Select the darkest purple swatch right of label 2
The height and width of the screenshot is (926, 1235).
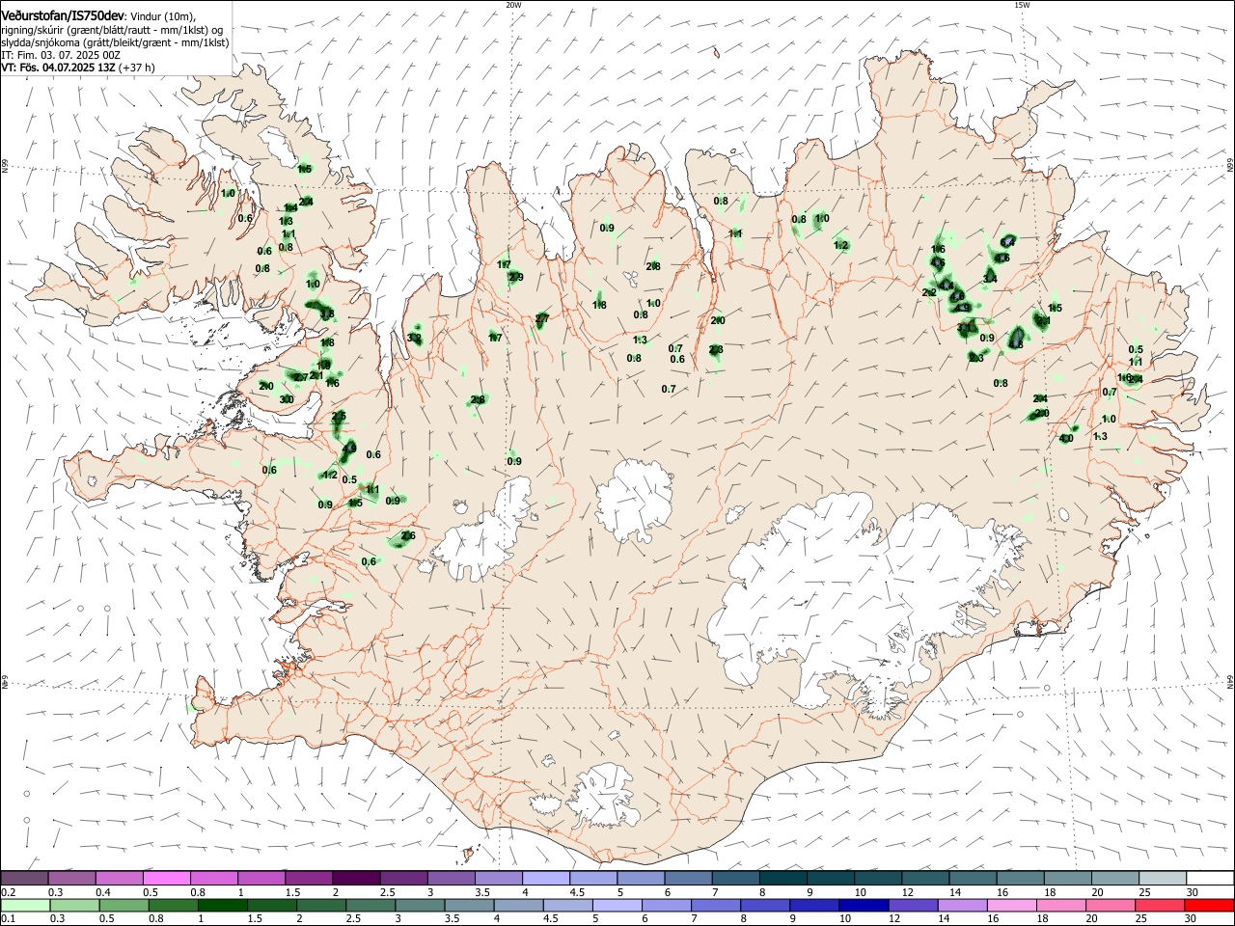click(x=355, y=878)
